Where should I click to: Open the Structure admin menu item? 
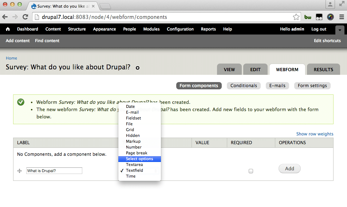[x=77, y=29]
